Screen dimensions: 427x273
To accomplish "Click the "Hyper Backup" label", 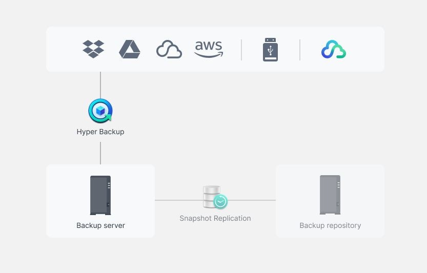I will pyautogui.click(x=100, y=132).
